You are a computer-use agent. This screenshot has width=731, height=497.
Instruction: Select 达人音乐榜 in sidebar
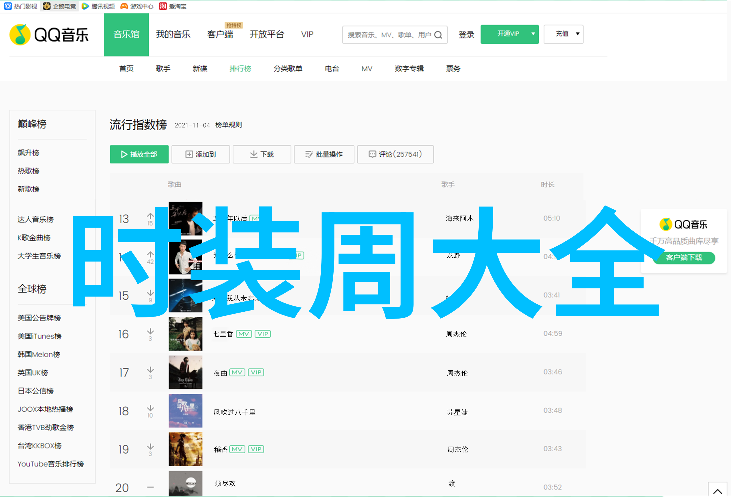35,219
